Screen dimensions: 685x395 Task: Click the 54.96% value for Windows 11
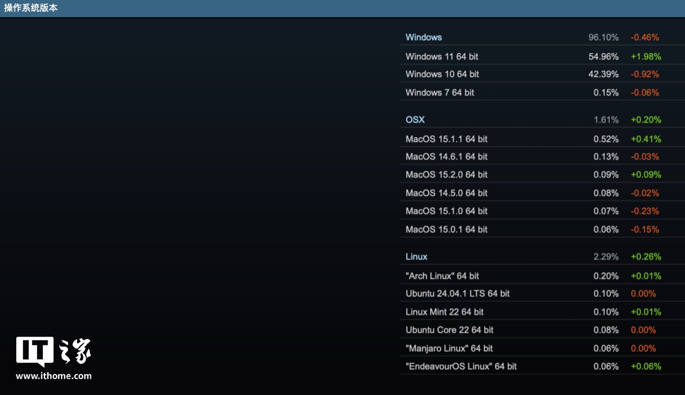point(603,57)
